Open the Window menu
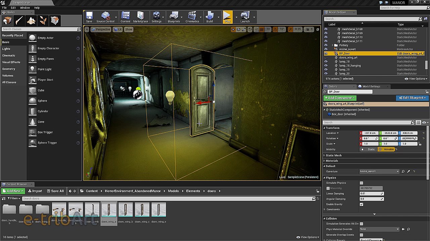Image resolution: width=430 pixels, height=241 pixels. 25,8
